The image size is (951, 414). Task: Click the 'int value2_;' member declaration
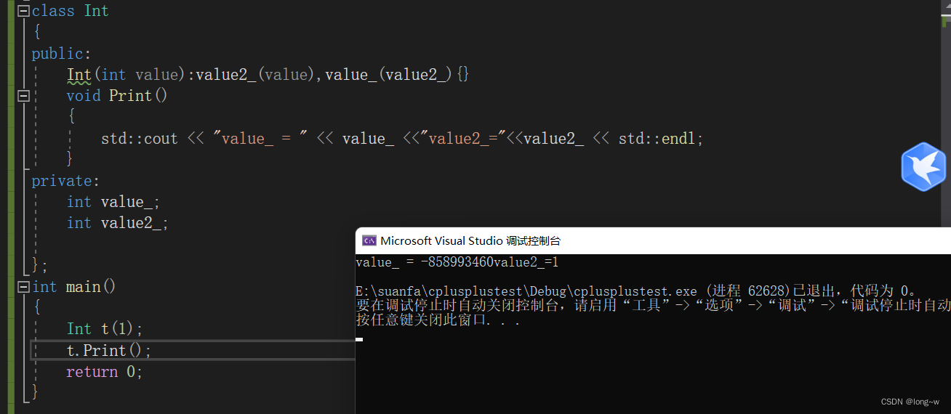pyautogui.click(x=118, y=223)
